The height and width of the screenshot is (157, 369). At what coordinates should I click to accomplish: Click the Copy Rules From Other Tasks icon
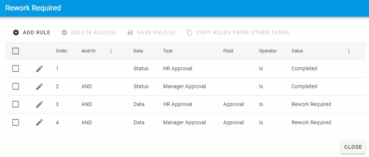pyautogui.click(x=189, y=32)
